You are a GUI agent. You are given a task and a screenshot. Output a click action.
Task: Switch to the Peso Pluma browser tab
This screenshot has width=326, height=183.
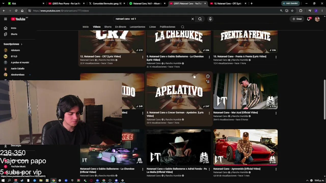point(66,4)
